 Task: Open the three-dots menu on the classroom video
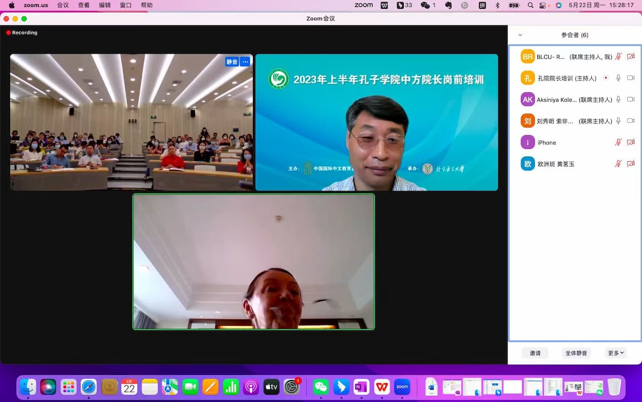click(x=245, y=62)
